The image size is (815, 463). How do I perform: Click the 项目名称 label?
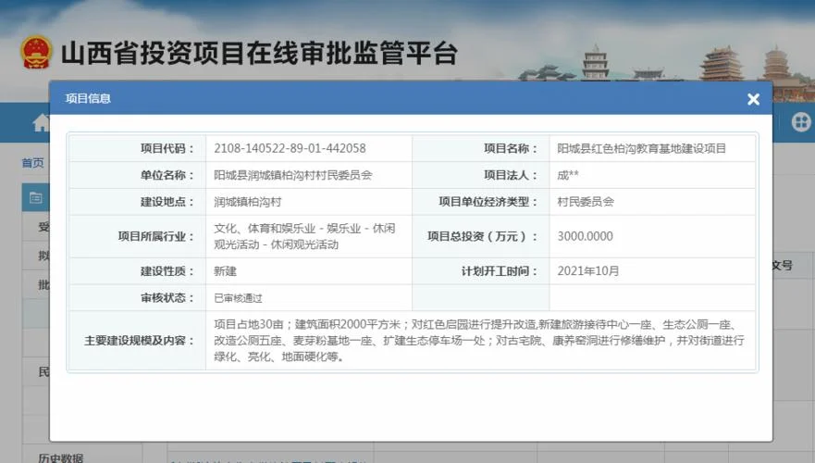(510, 148)
